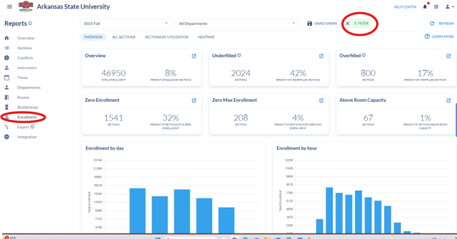The width and height of the screenshot is (457, 239).
Task: Open Zero Enrollment card external link icon
Action: pyautogui.click(x=194, y=101)
